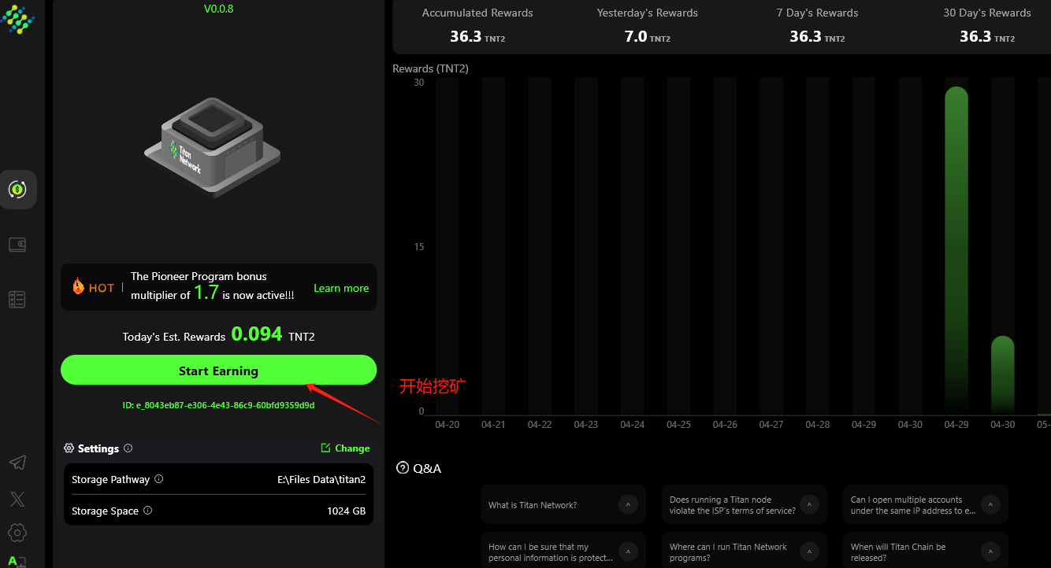Expand the personal information protection question
The height and width of the screenshot is (568, 1051).
pos(563,552)
